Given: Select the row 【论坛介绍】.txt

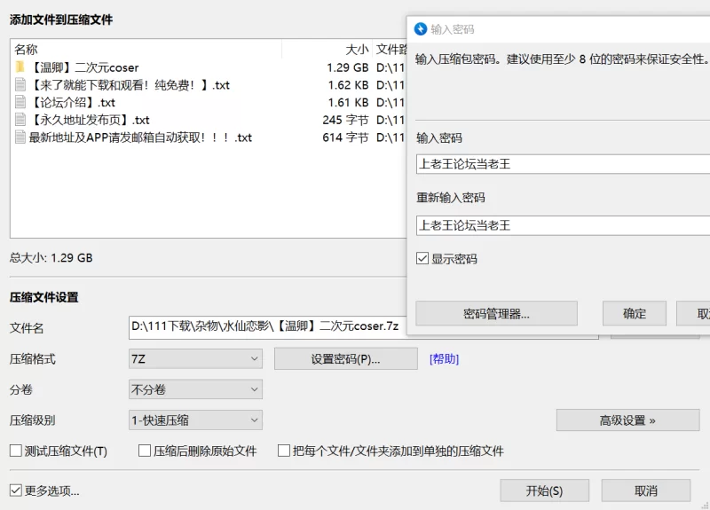Looking at the screenshot, I should point(209,102).
